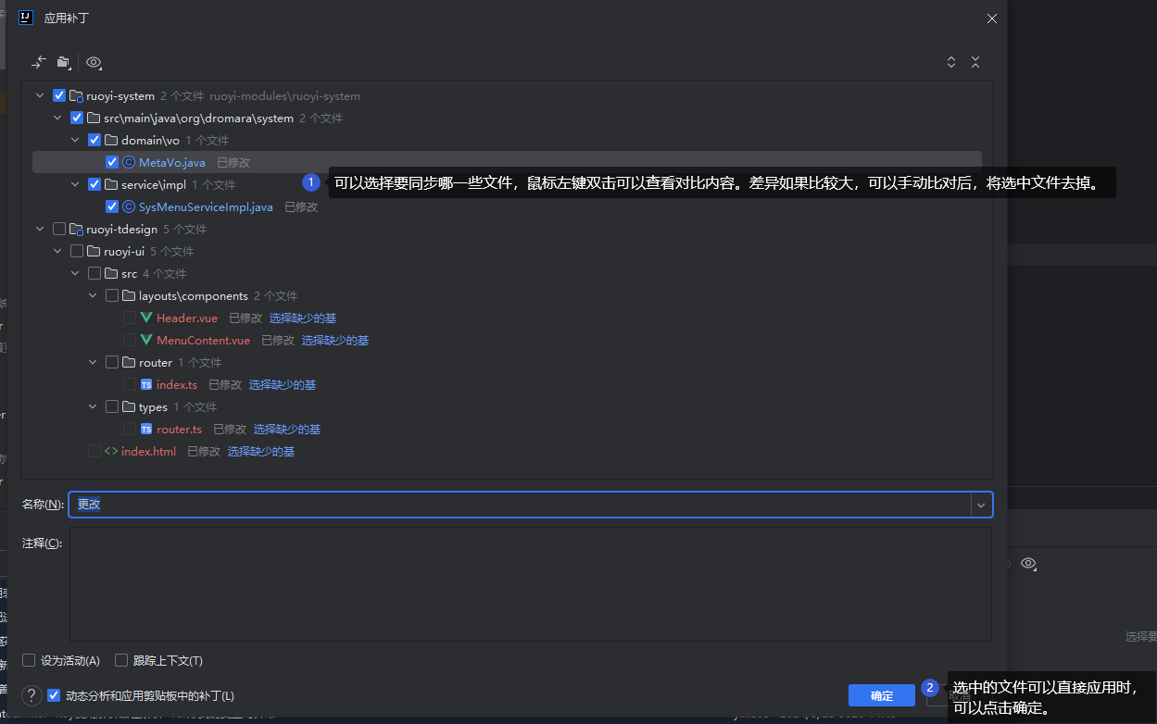Collapse the layouts\components node
This screenshot has width=1157, height=724.
[x=93, y=295]
